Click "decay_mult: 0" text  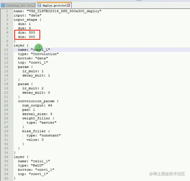point(36,93)
